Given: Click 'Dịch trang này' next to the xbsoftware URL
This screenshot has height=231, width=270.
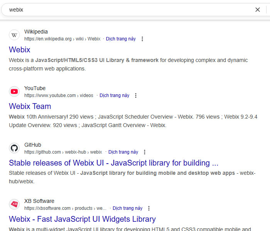Looking at the screenshot, I should [127, 208].
